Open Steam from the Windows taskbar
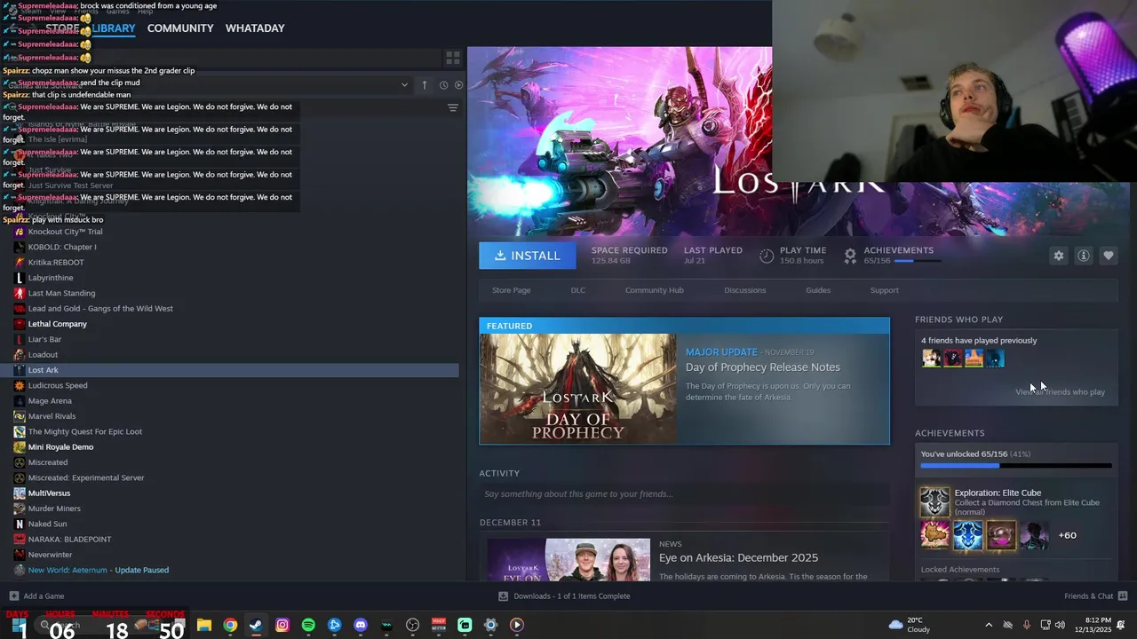Screen dimensions: 1137x639 tap(256, 625)
